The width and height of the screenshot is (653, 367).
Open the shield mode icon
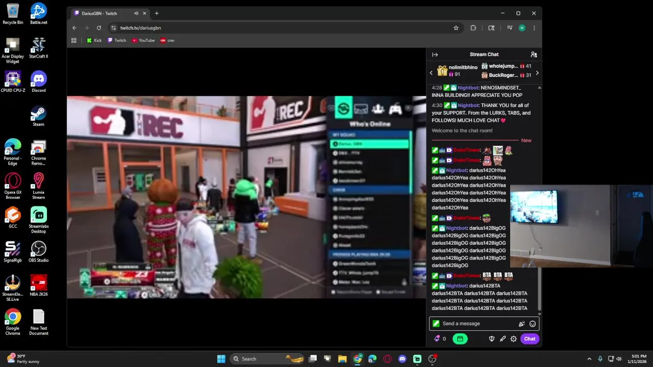tap(492, 338)
